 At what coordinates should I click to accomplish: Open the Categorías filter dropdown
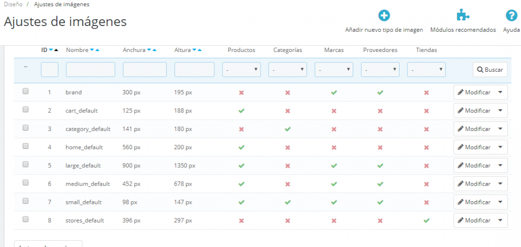tap(288, 70)
